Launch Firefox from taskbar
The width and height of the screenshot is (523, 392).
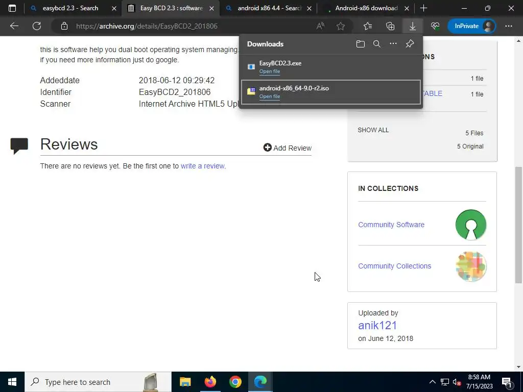[x=210, y=382]
